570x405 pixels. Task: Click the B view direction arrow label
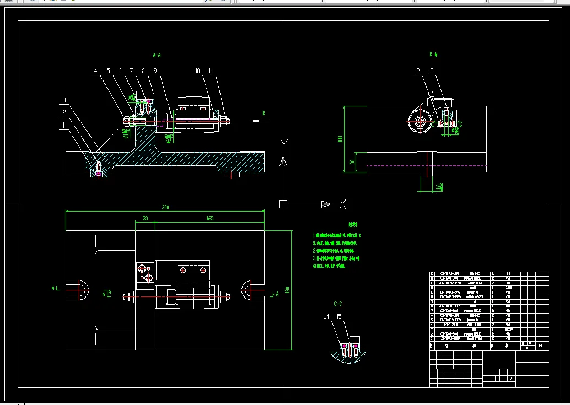[264, 114]
